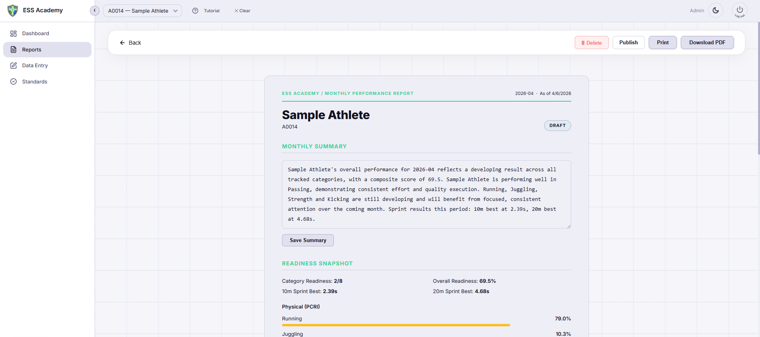Go back using the Back button

point(130,43)
